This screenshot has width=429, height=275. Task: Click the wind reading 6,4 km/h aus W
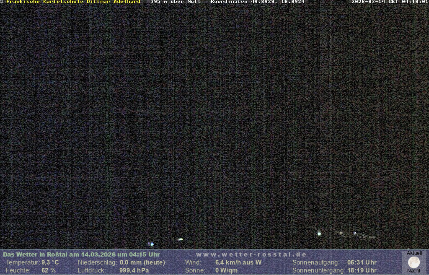point(238,262)
